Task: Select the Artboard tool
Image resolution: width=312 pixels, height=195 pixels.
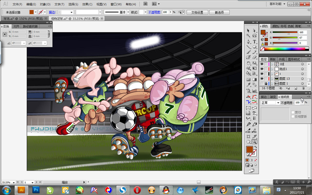Action: pyautogui.click(x=248, y=136)
